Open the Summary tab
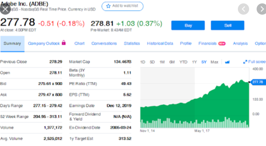266x146 pixels. 12,44
